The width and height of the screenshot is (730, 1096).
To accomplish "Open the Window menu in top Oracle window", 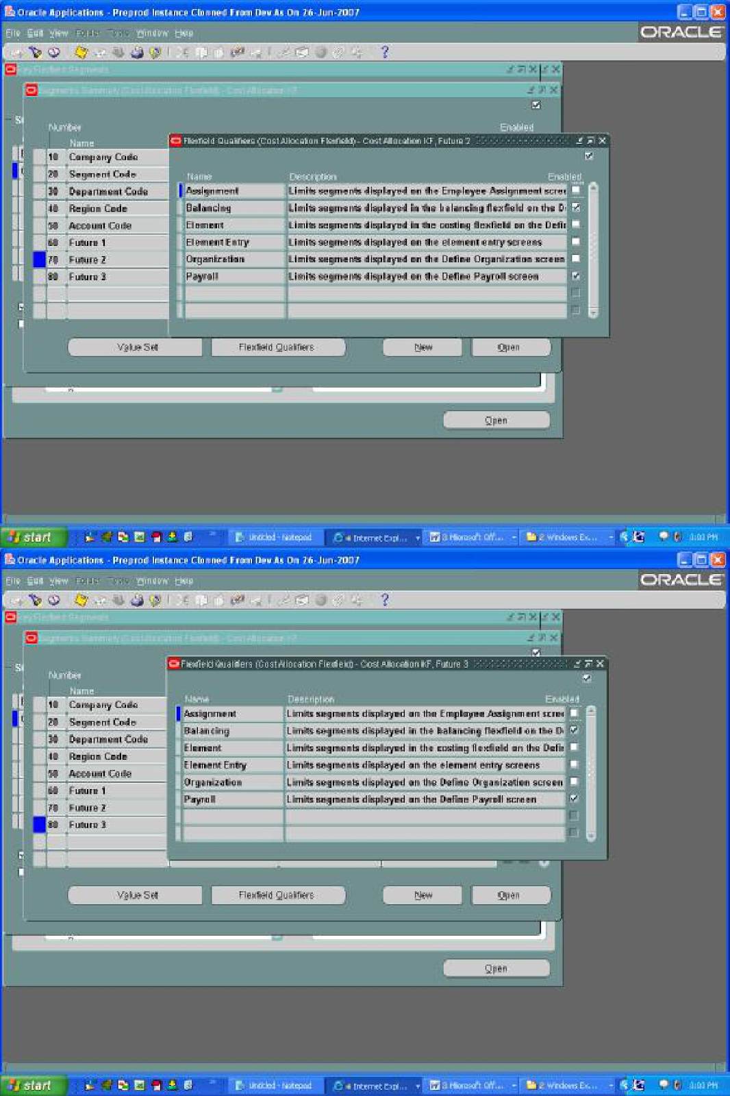I will click(152, 33).
